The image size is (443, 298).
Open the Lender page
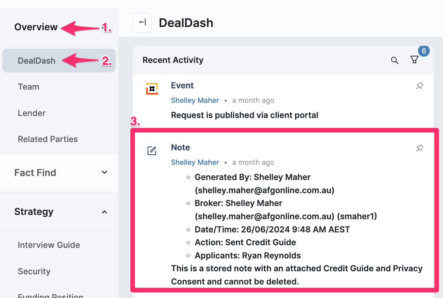(32, 113)
